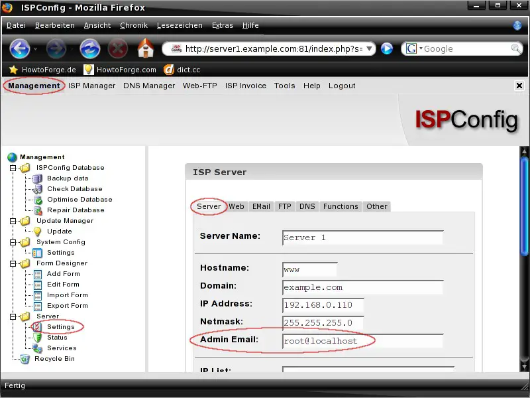This screenshot has width=530, height=398.
Task: Close the ISPConfig navigation bar X button
Action: coord(519,86)
